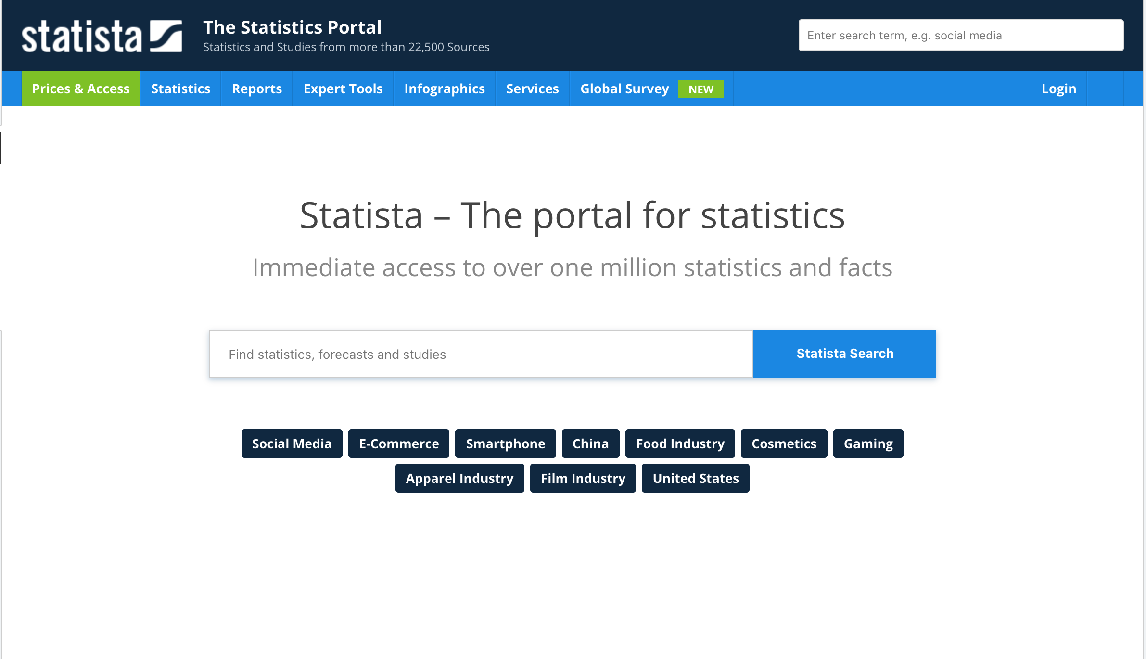This screenshot has height=659, width=1146.
Task: Click the Login link
Action: click(x=1058, y=89)
